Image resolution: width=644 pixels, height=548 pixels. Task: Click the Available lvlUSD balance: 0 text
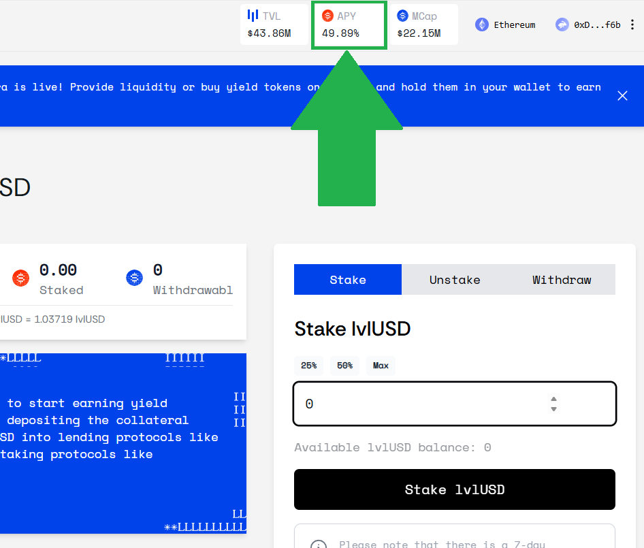pyautogui.click(x=393, y=447)
